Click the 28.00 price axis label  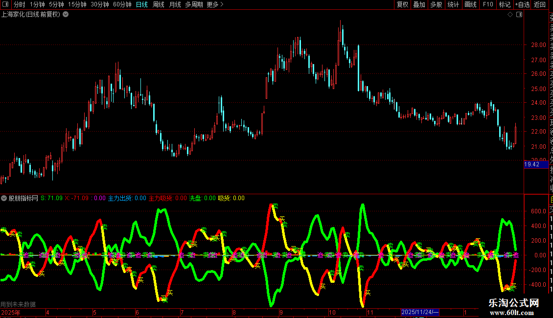point(538,45)
